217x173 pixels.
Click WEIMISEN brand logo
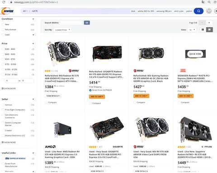183,70
